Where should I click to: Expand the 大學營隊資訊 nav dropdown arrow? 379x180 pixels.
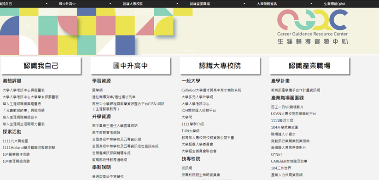[311, 4]
